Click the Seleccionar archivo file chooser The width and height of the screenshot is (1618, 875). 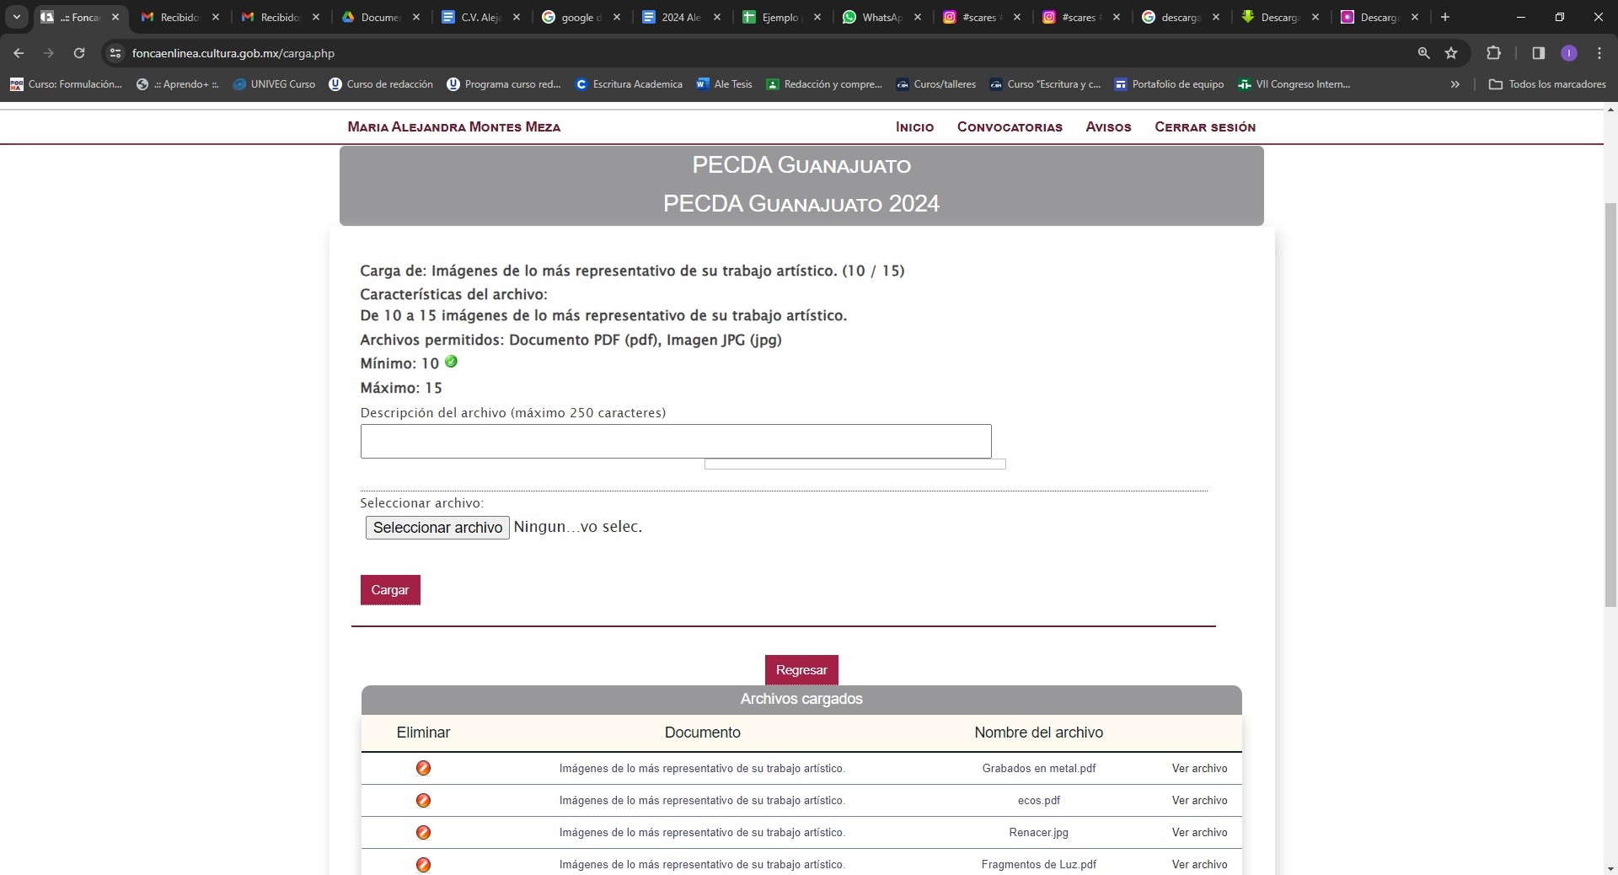pyautogui.click(x=437, y=528)
